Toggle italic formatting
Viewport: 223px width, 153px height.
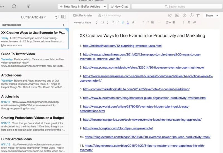coord(118,22)
